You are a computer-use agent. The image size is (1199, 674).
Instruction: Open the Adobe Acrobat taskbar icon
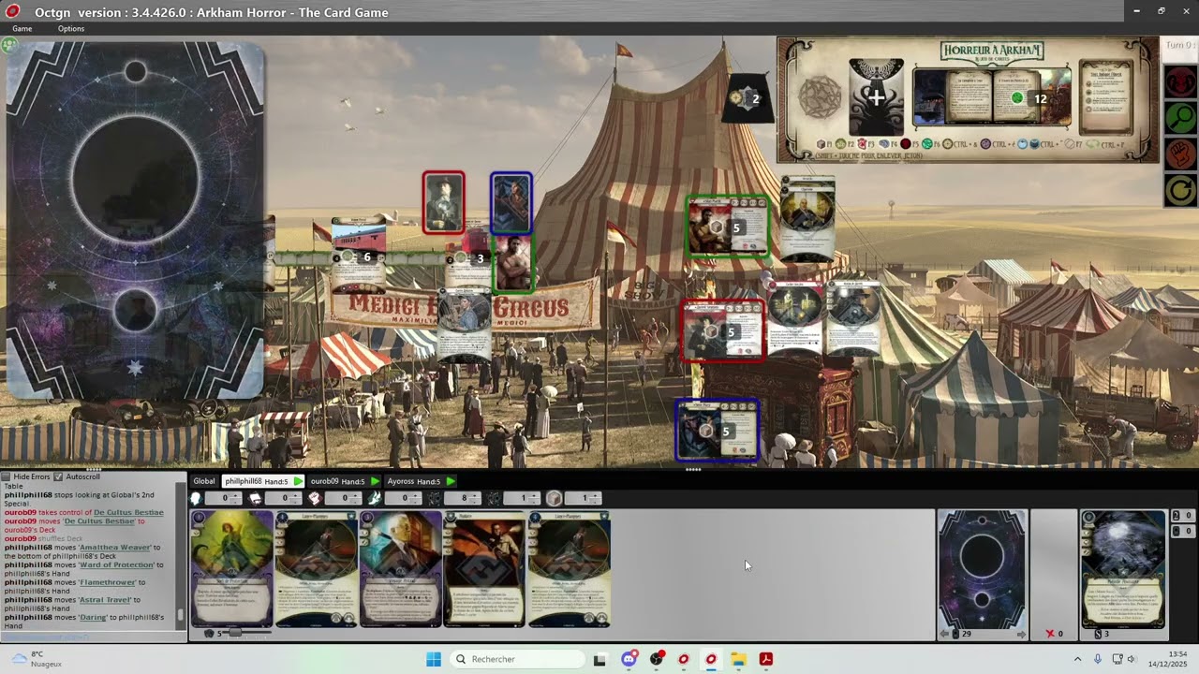coord(765,659)
